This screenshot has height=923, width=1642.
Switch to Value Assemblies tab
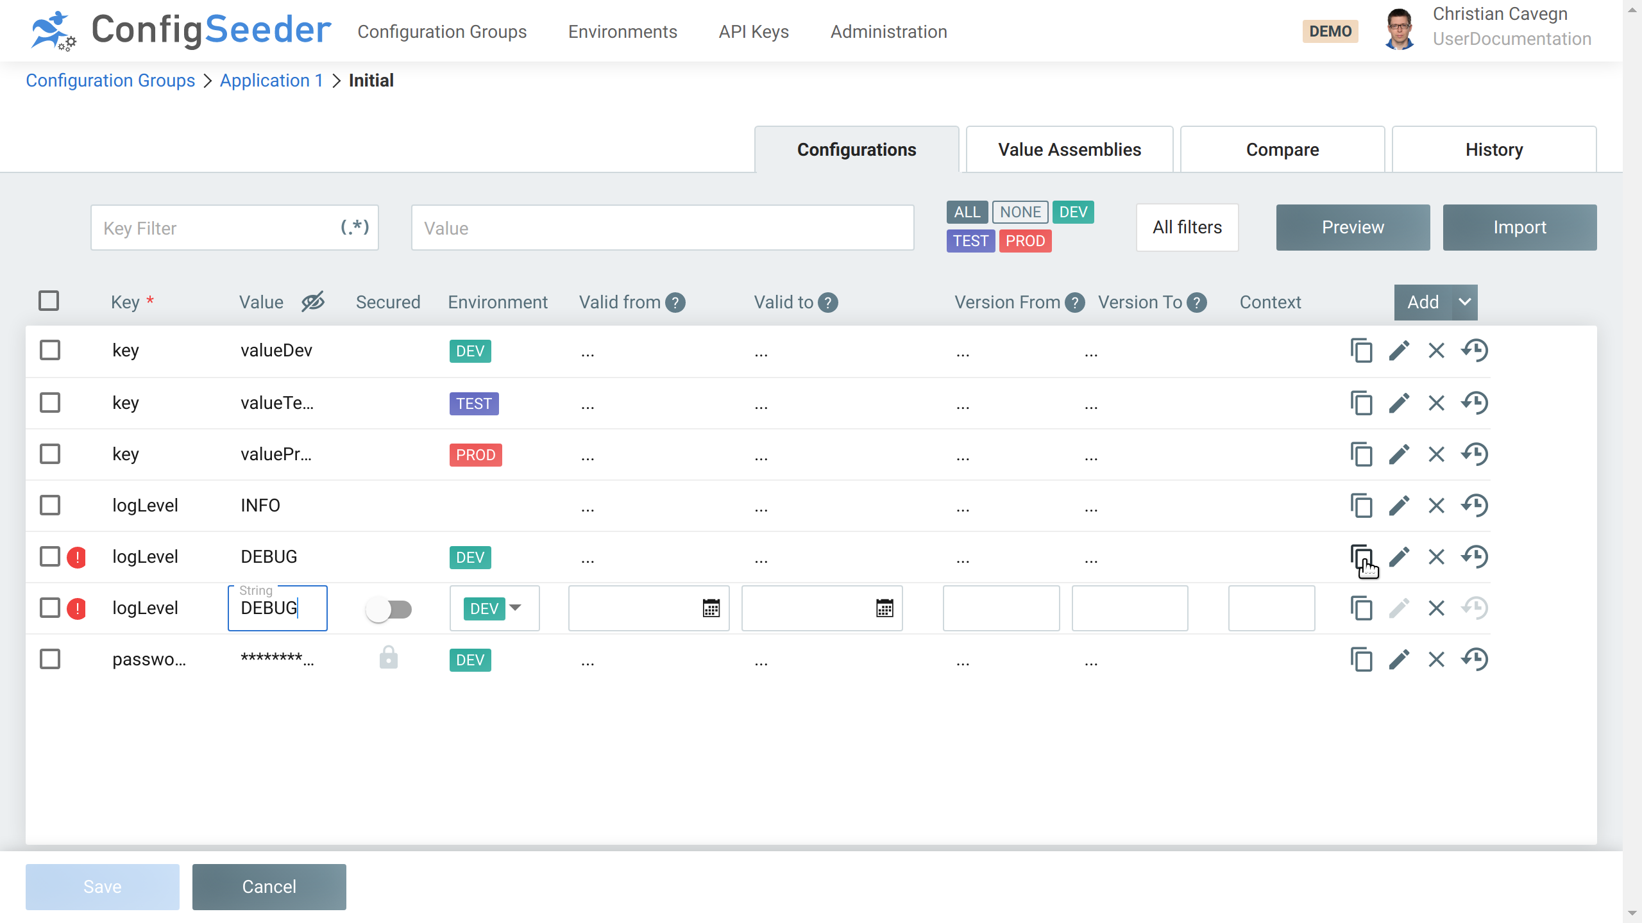(x=1069, y=149)
